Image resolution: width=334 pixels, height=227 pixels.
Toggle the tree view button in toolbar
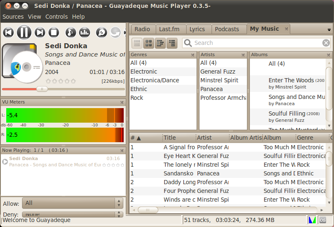pos(160,43)
